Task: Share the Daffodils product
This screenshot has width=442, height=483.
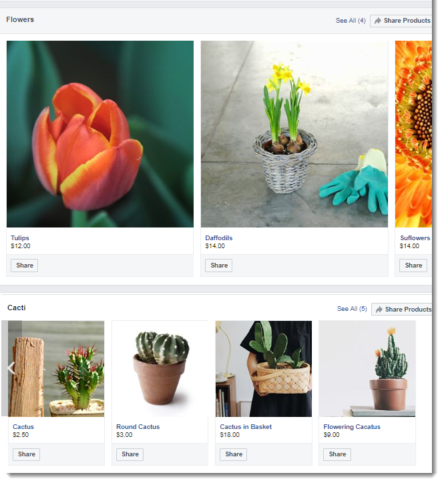Action: pyautogui.click(x=219, y=266)
